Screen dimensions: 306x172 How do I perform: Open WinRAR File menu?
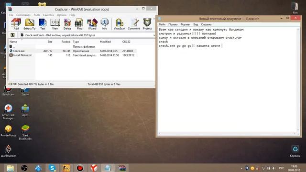11,15
